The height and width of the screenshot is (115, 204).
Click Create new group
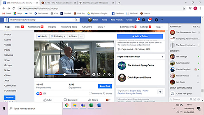184,93
